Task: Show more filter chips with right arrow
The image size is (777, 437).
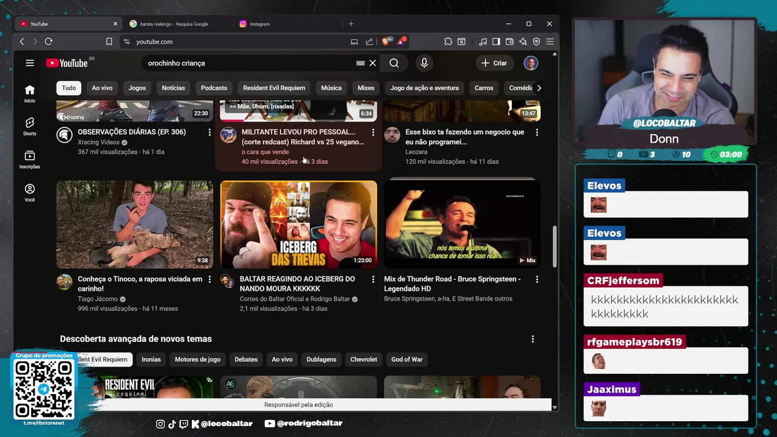Action: 539,88
